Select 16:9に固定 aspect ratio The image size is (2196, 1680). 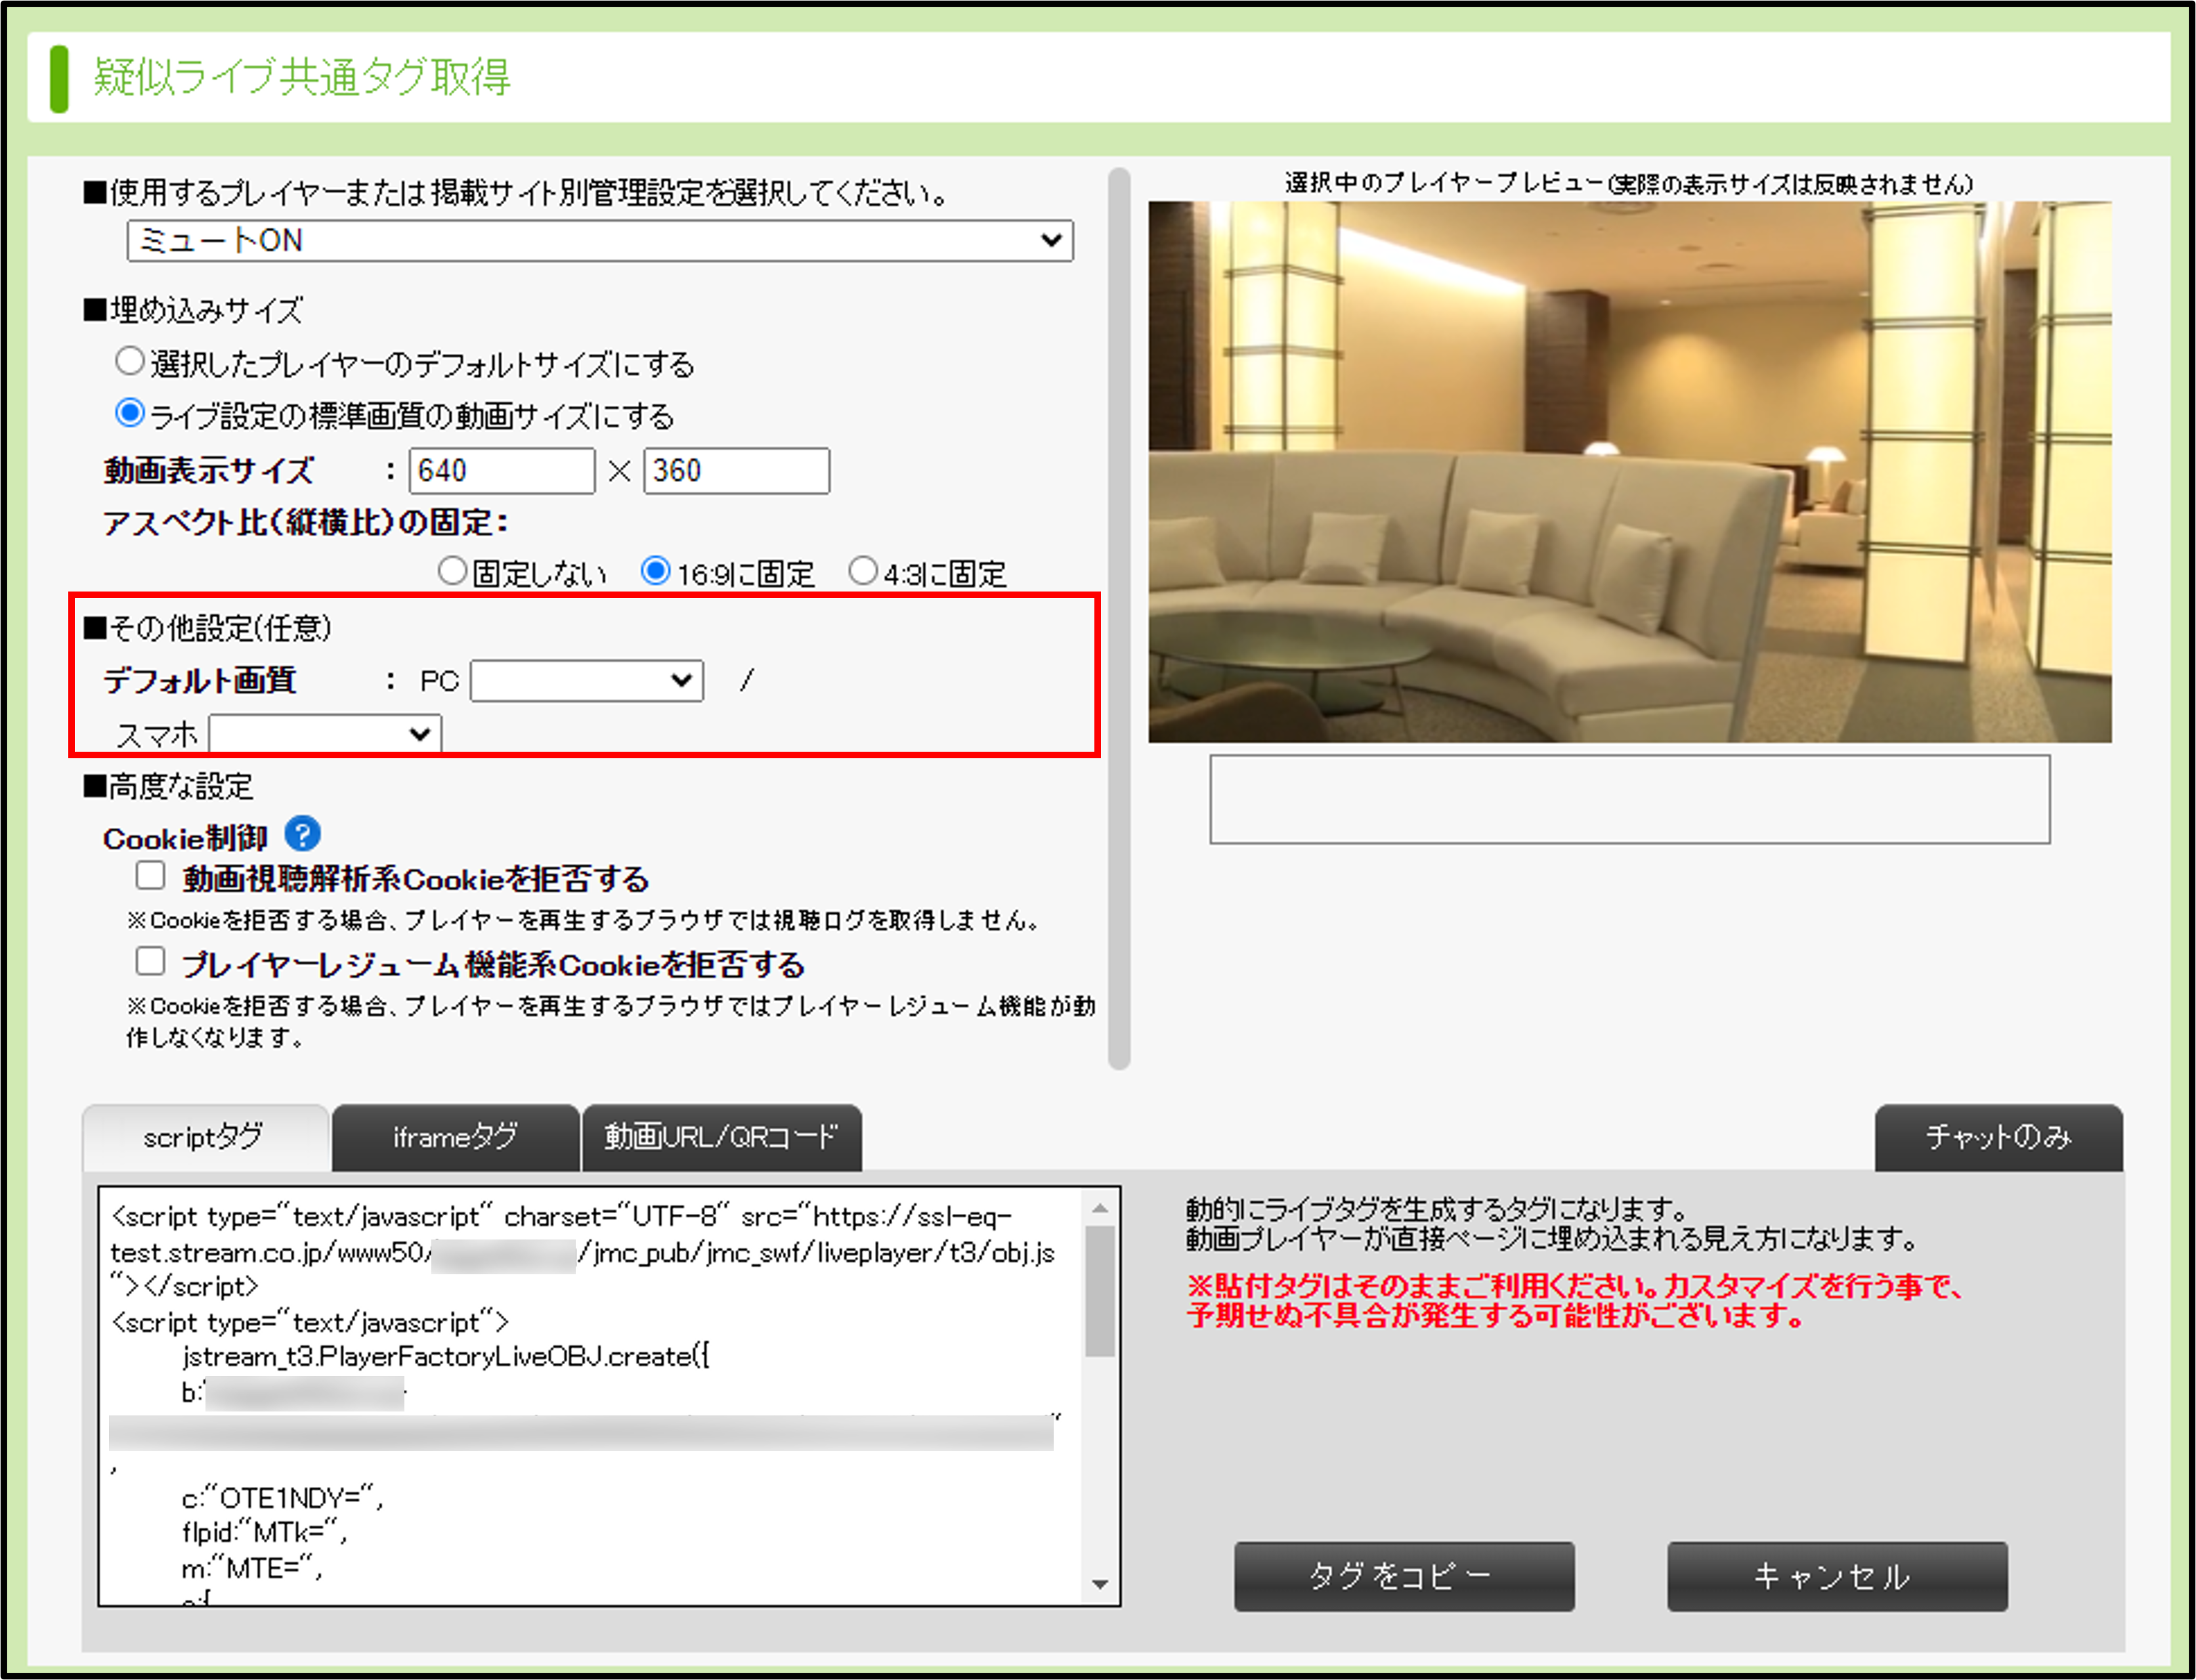click(x=656, y=571)
